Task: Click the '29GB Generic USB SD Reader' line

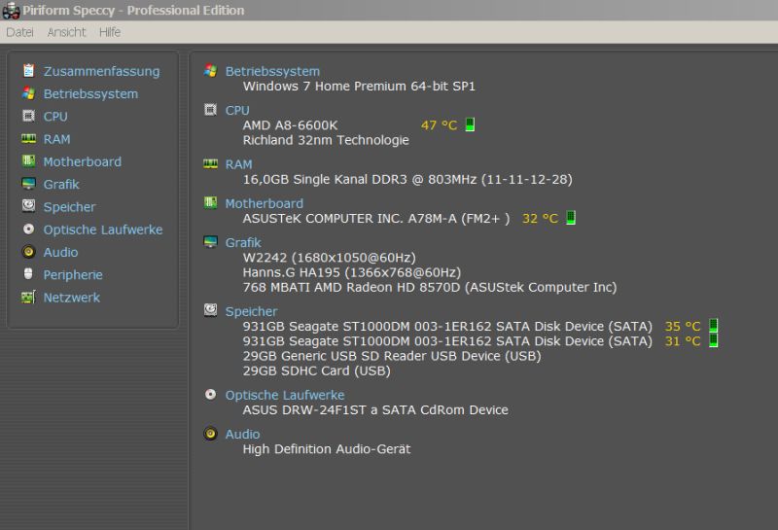Action: click(x=392, y=356)
